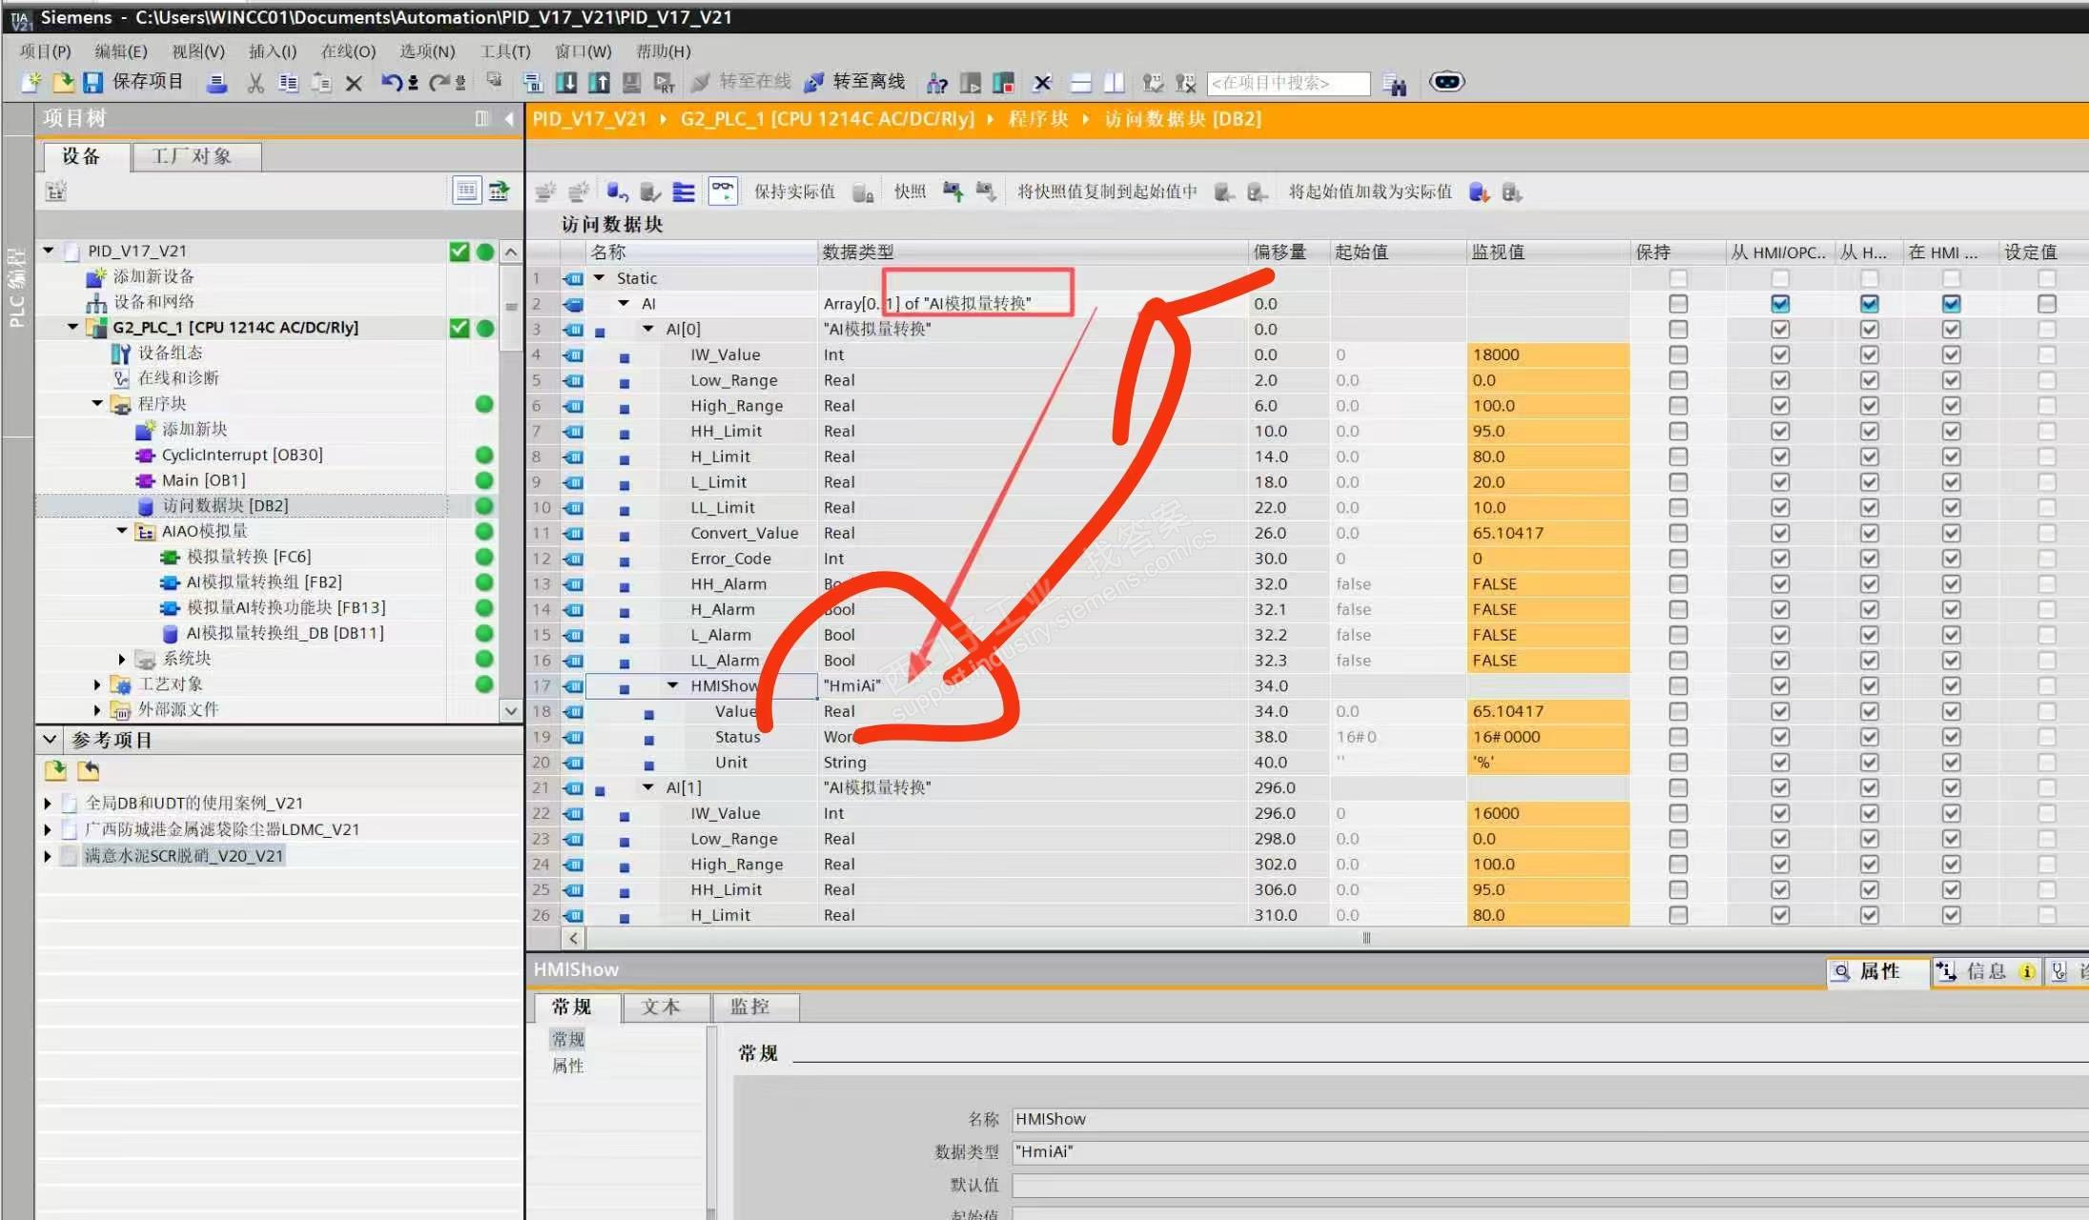
Task: Click the project search input field
Action: pos(1287,84)
